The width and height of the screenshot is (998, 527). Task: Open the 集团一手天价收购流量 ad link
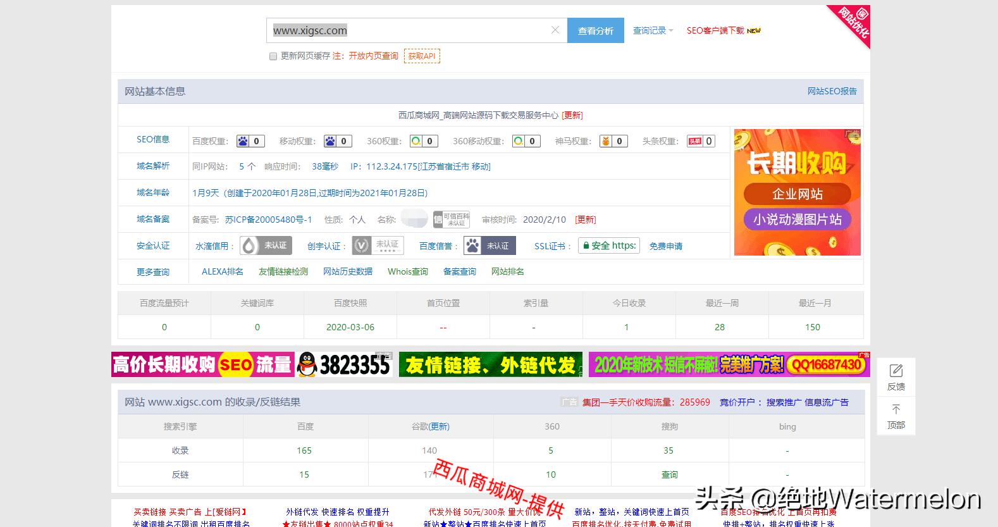(x=646, y=402)
